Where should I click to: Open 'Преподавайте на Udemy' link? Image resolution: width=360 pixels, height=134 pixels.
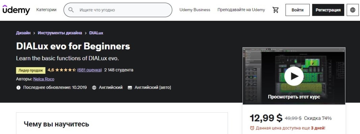[x=241, y=10]
